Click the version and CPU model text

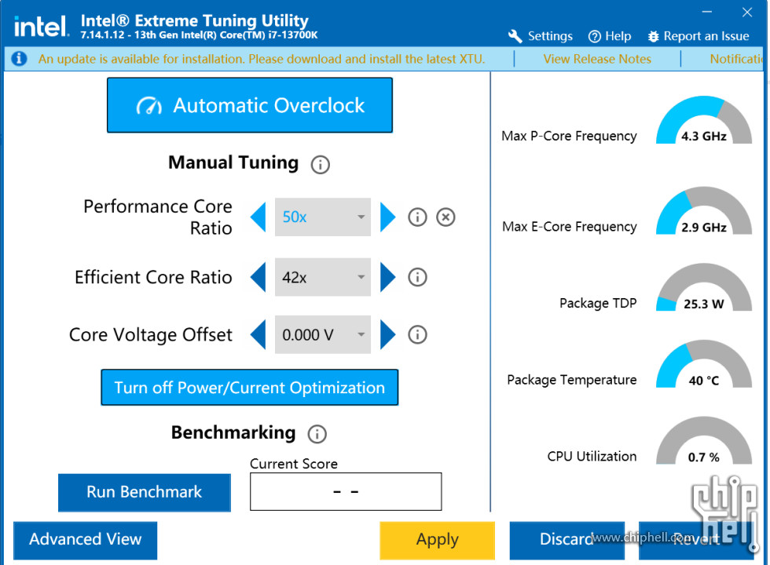(x=199, y=35)
